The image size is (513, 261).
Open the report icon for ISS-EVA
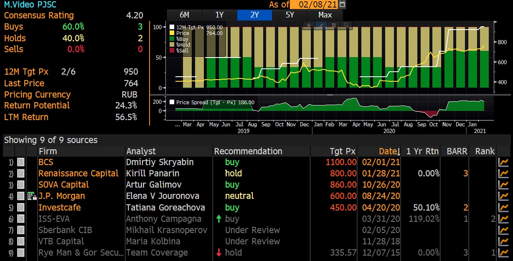[x=21, y=219]
